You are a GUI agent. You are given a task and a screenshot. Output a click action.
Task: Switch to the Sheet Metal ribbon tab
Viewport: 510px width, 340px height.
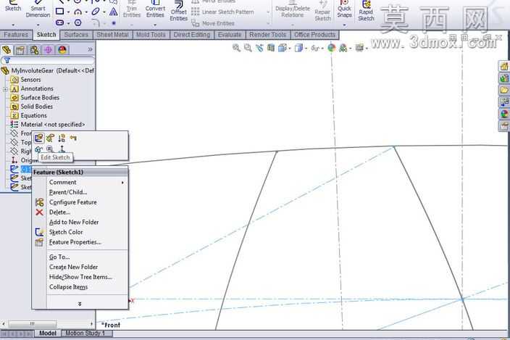coord(112,35)
